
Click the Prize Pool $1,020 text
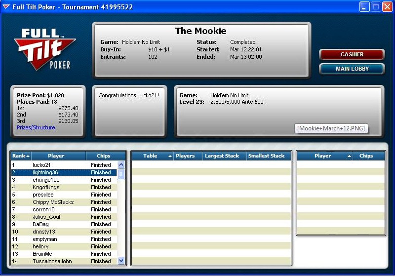(x=40, y=95)
